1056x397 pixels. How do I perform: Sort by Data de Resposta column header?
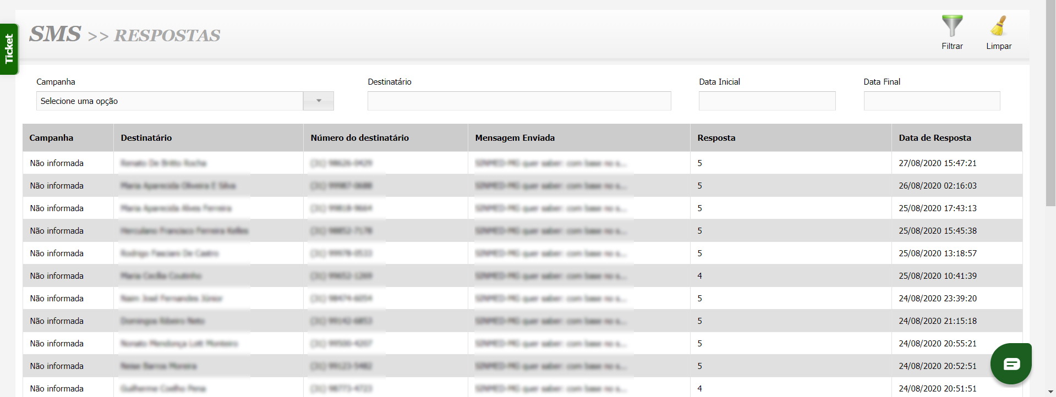tap(934, 138)
